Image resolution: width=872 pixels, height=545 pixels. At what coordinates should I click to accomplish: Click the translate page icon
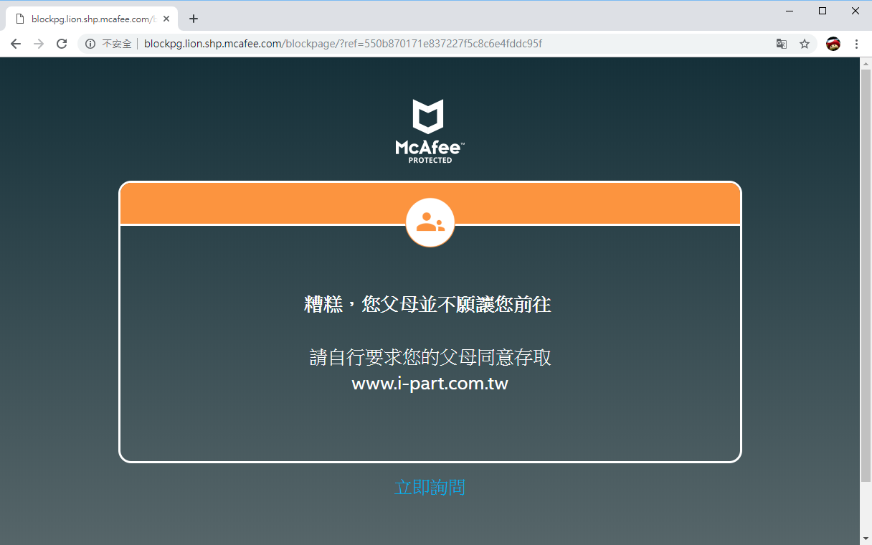pos(782,44)
